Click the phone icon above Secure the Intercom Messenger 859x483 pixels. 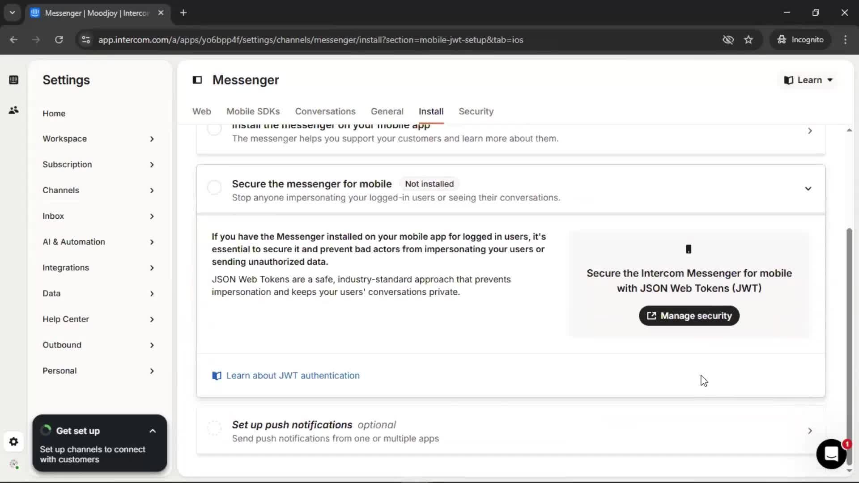click(x=689, y=249)
